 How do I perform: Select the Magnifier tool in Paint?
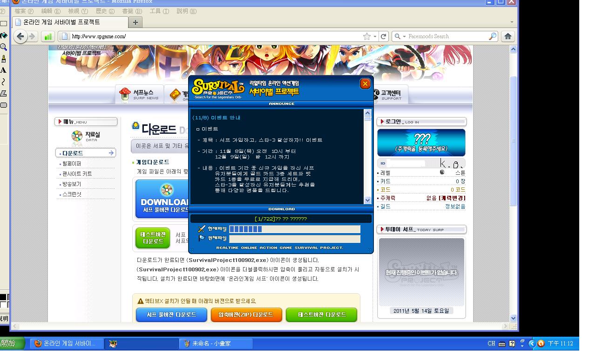pos(3,47)
